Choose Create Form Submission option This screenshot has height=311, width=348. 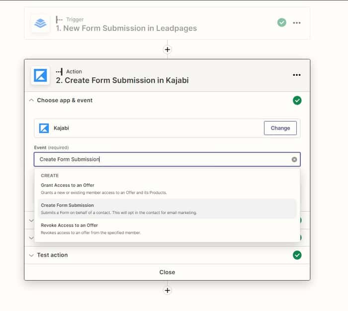pyautogui.click(x=167, y=209)
